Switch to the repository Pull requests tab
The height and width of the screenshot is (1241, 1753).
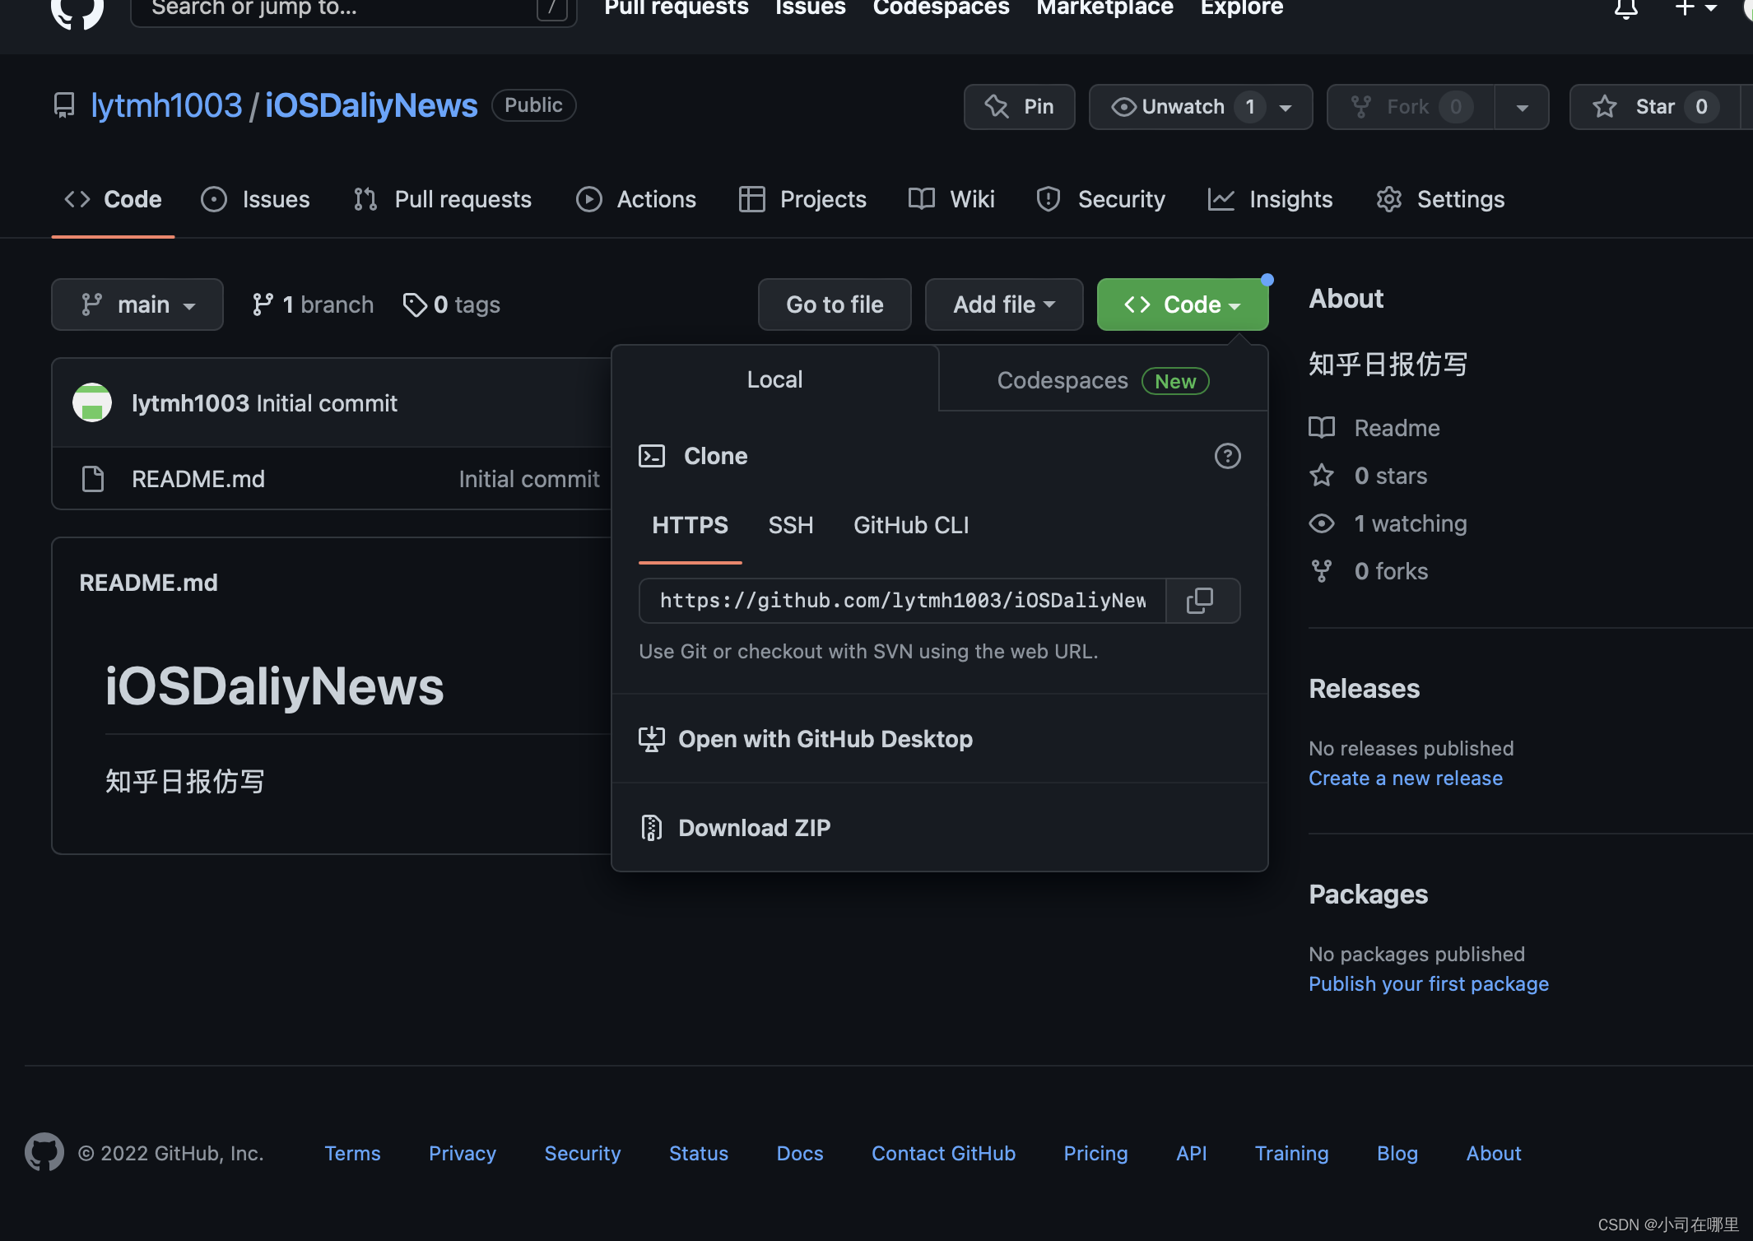tap(442, 199)
